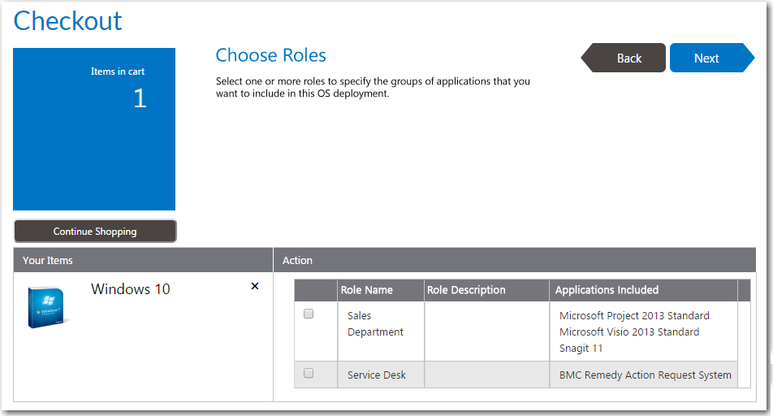Click the Service Desk role name
The width and height of the screenshot is (773, 416).
(377, 375)
